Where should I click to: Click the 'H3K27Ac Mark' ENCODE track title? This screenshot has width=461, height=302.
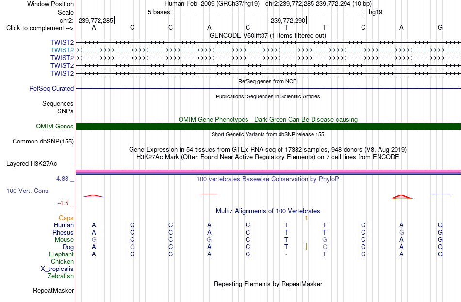tap(268, 157)
